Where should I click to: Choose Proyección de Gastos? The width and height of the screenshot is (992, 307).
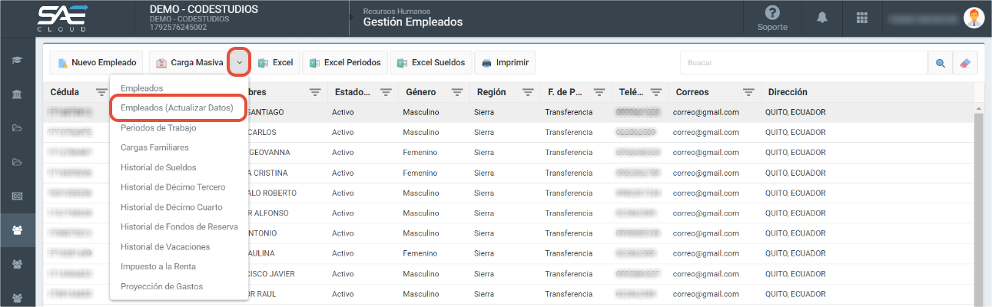[x=177, y=287]
